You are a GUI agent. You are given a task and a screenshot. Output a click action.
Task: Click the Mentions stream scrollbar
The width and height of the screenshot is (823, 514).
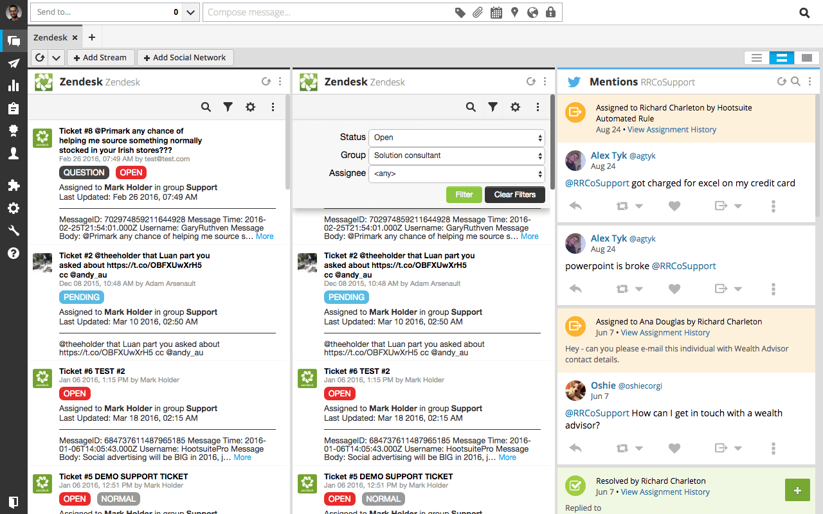pyautogui.click(x=817, y=154)
